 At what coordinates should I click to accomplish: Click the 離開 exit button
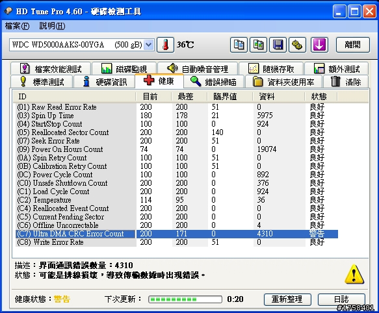tap(352, 45)
